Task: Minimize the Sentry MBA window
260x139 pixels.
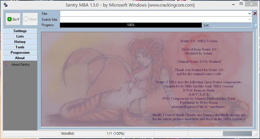Action: [233, 5]
